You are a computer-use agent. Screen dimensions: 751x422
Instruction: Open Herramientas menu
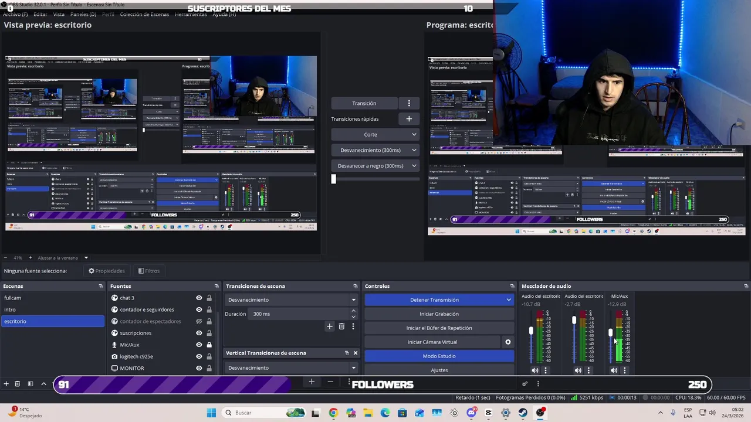[x=190, y=14]
